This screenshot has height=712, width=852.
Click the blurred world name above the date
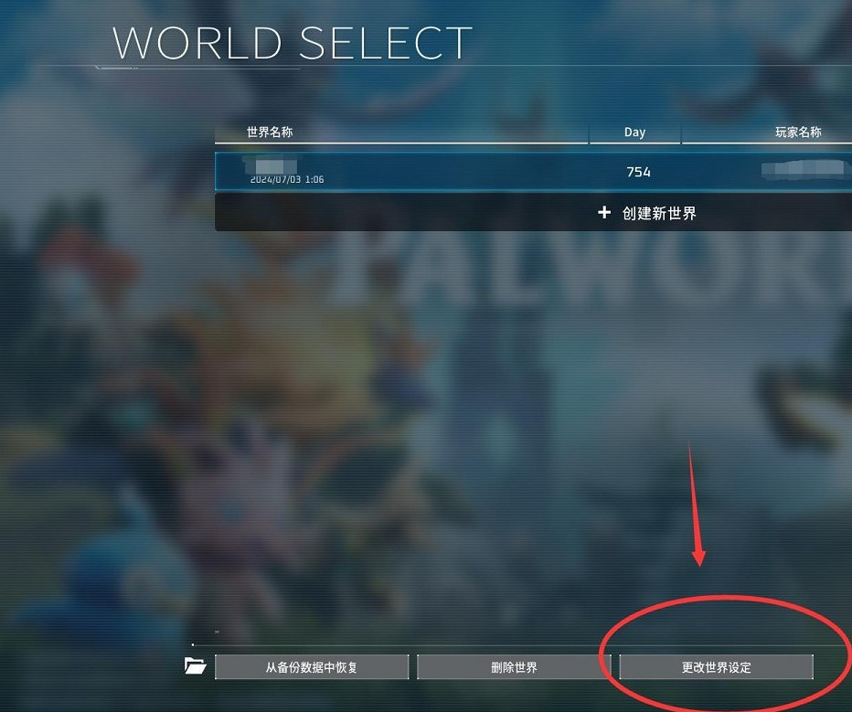[x=271, y=165]
